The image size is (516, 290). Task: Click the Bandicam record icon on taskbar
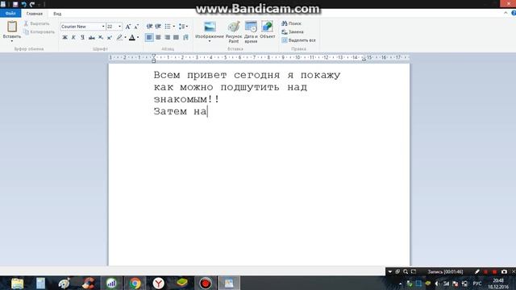(x=206, y=283)
